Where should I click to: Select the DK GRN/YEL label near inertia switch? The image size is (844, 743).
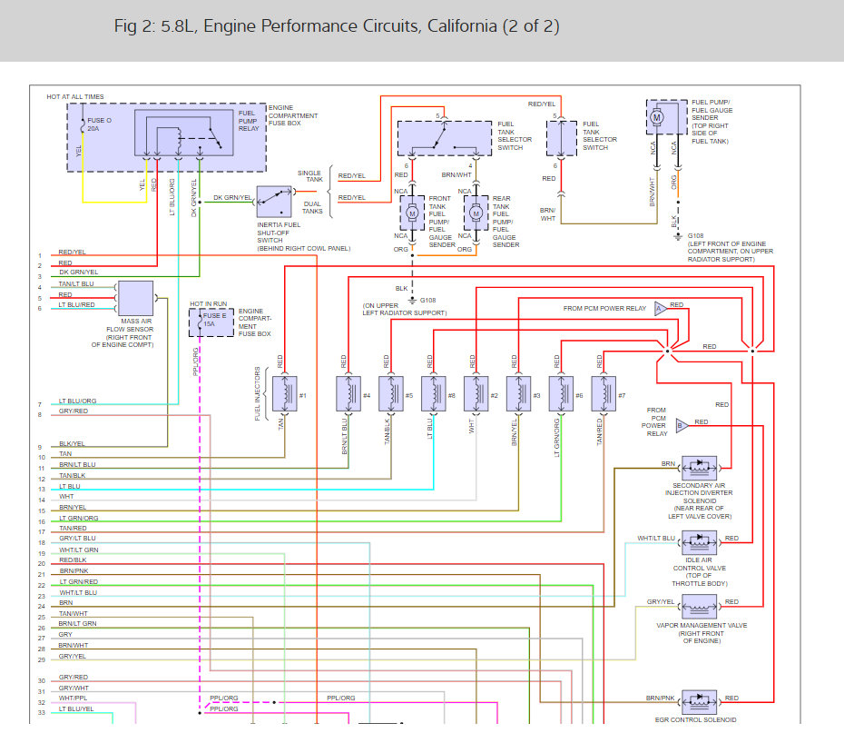click(232, 198)
